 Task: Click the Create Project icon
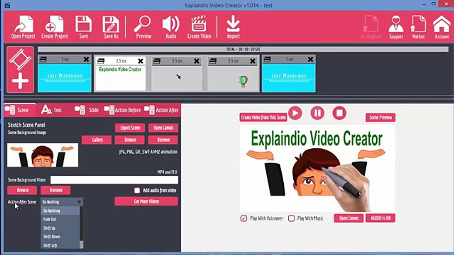[55, 27]
